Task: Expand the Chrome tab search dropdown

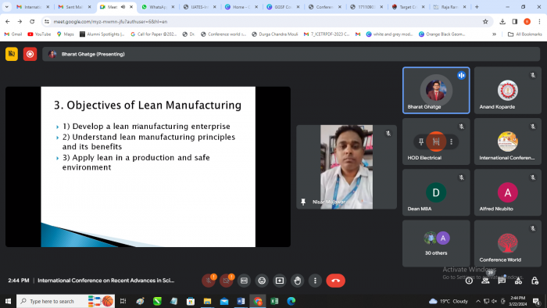Action: tap(6, 6)
